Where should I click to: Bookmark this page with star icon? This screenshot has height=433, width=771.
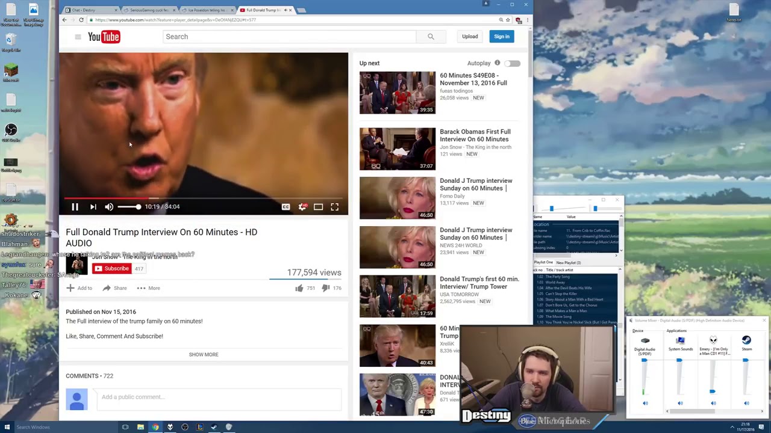coord(508,20)
